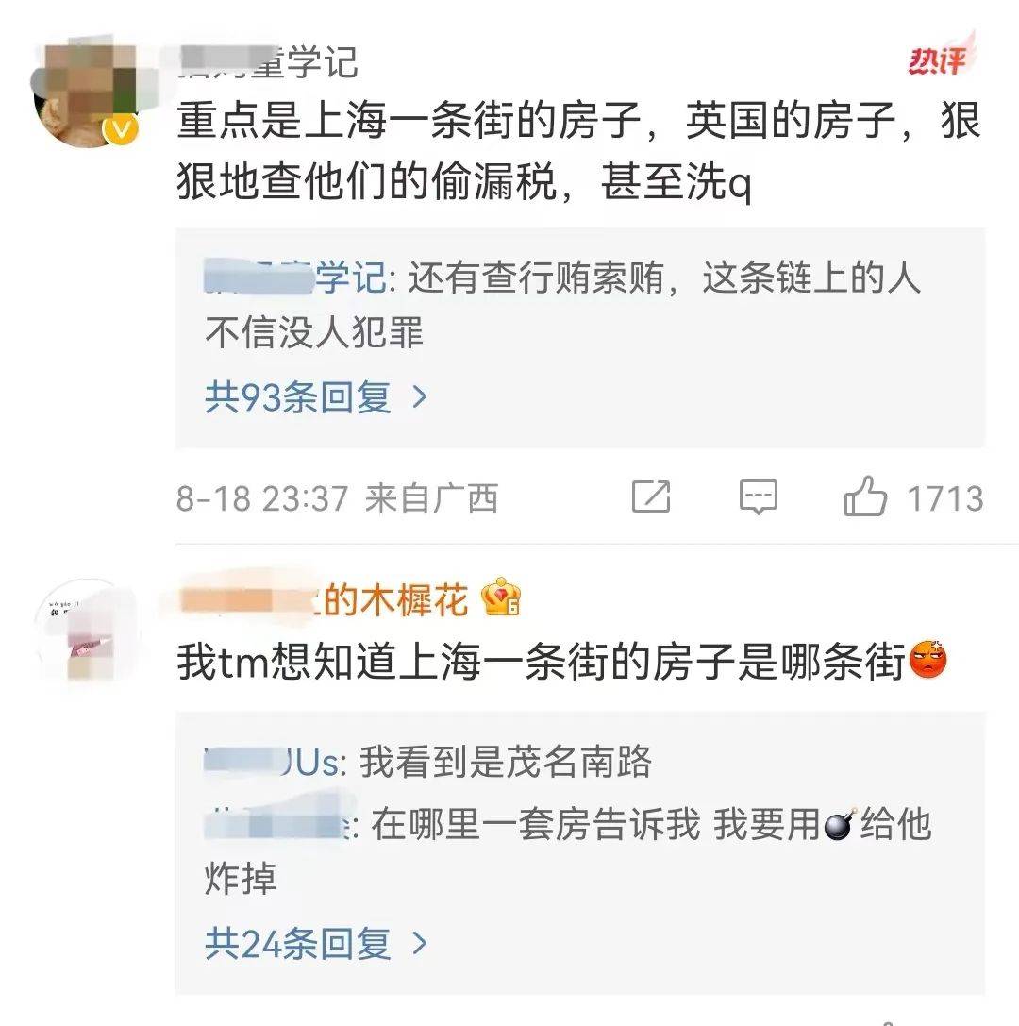
Task: Tap the 我看到是茂名南路 reply text
Action: (505, 761)
